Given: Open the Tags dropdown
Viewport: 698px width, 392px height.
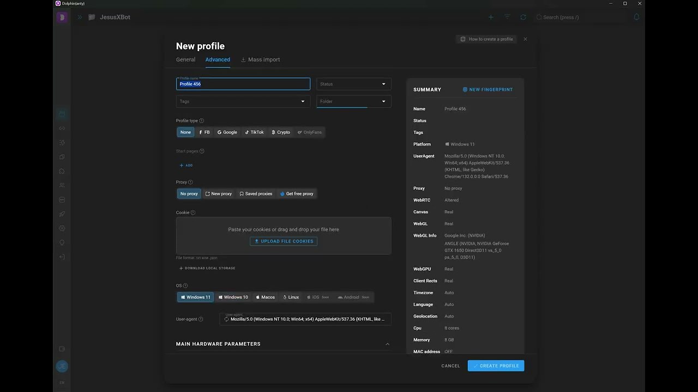Looking at the screenshot, I should point(243,101).
